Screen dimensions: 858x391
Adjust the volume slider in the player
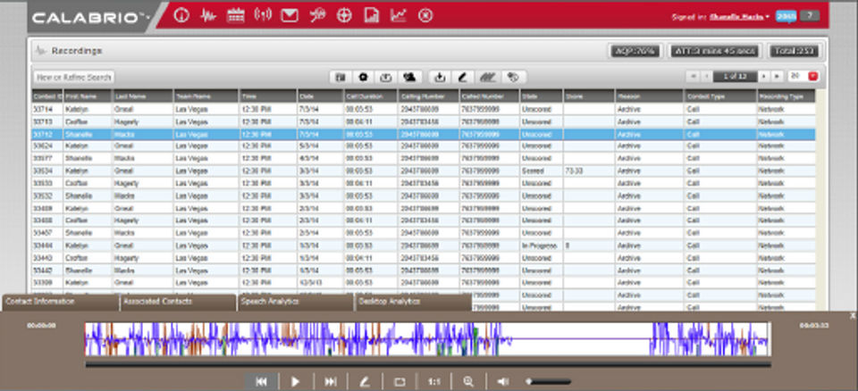point(548,381)
